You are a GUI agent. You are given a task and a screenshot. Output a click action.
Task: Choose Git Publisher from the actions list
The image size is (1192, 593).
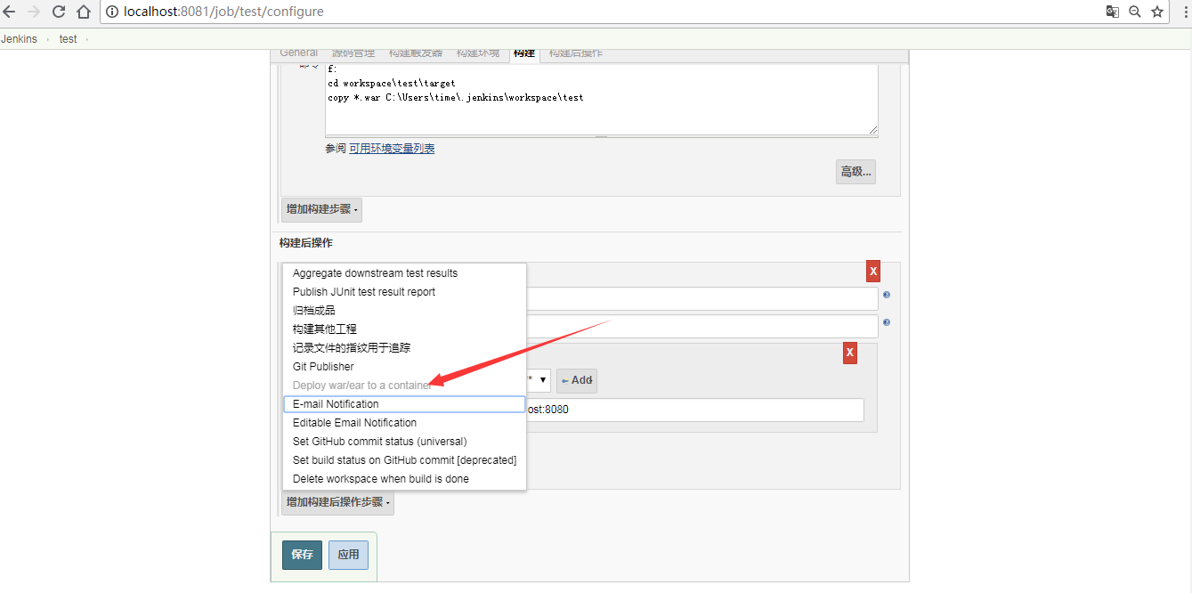(x=322, y=366)
